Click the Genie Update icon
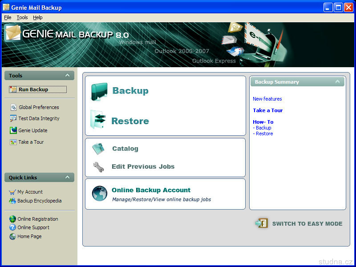The width and height of the screenshot is (356, 267). tap(13, 130)
